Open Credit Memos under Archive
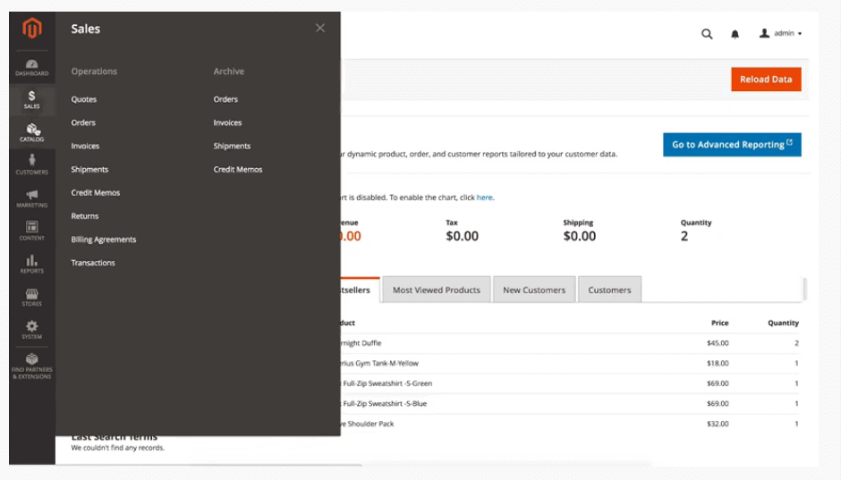The height and width of the screenshot is (480, 841). 238,169
